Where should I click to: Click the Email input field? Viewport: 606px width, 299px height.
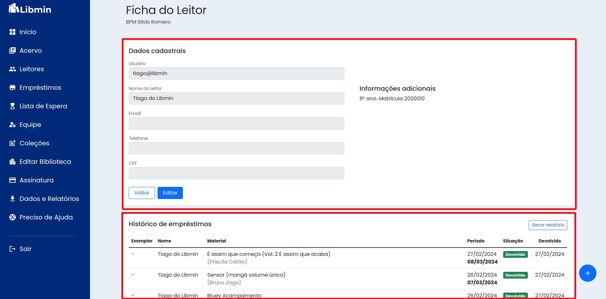pyautogui.click(x=236, y=123)
